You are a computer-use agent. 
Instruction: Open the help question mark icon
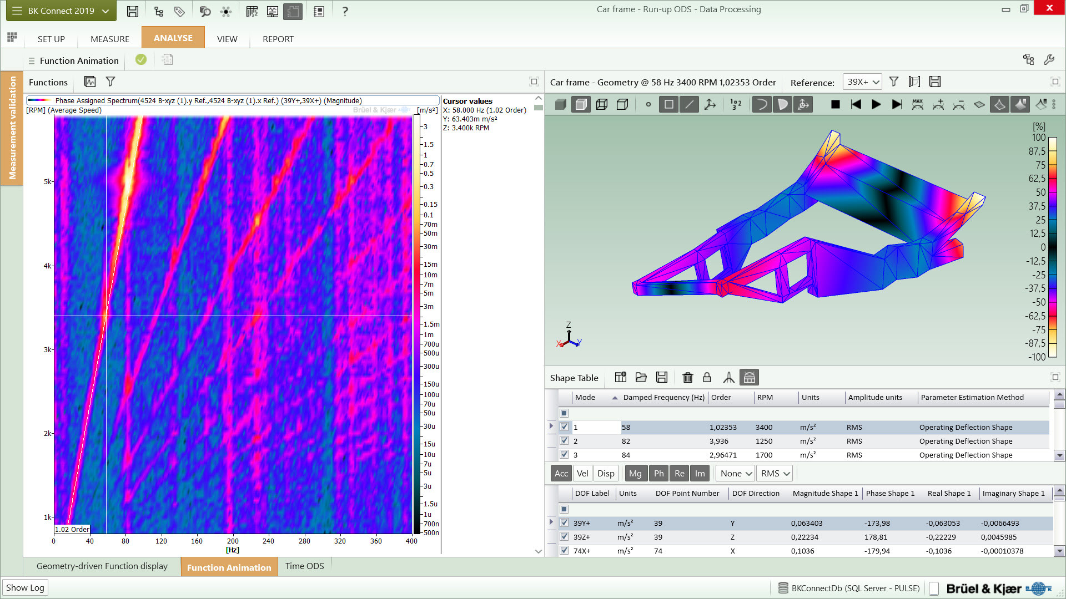(345, 11)
